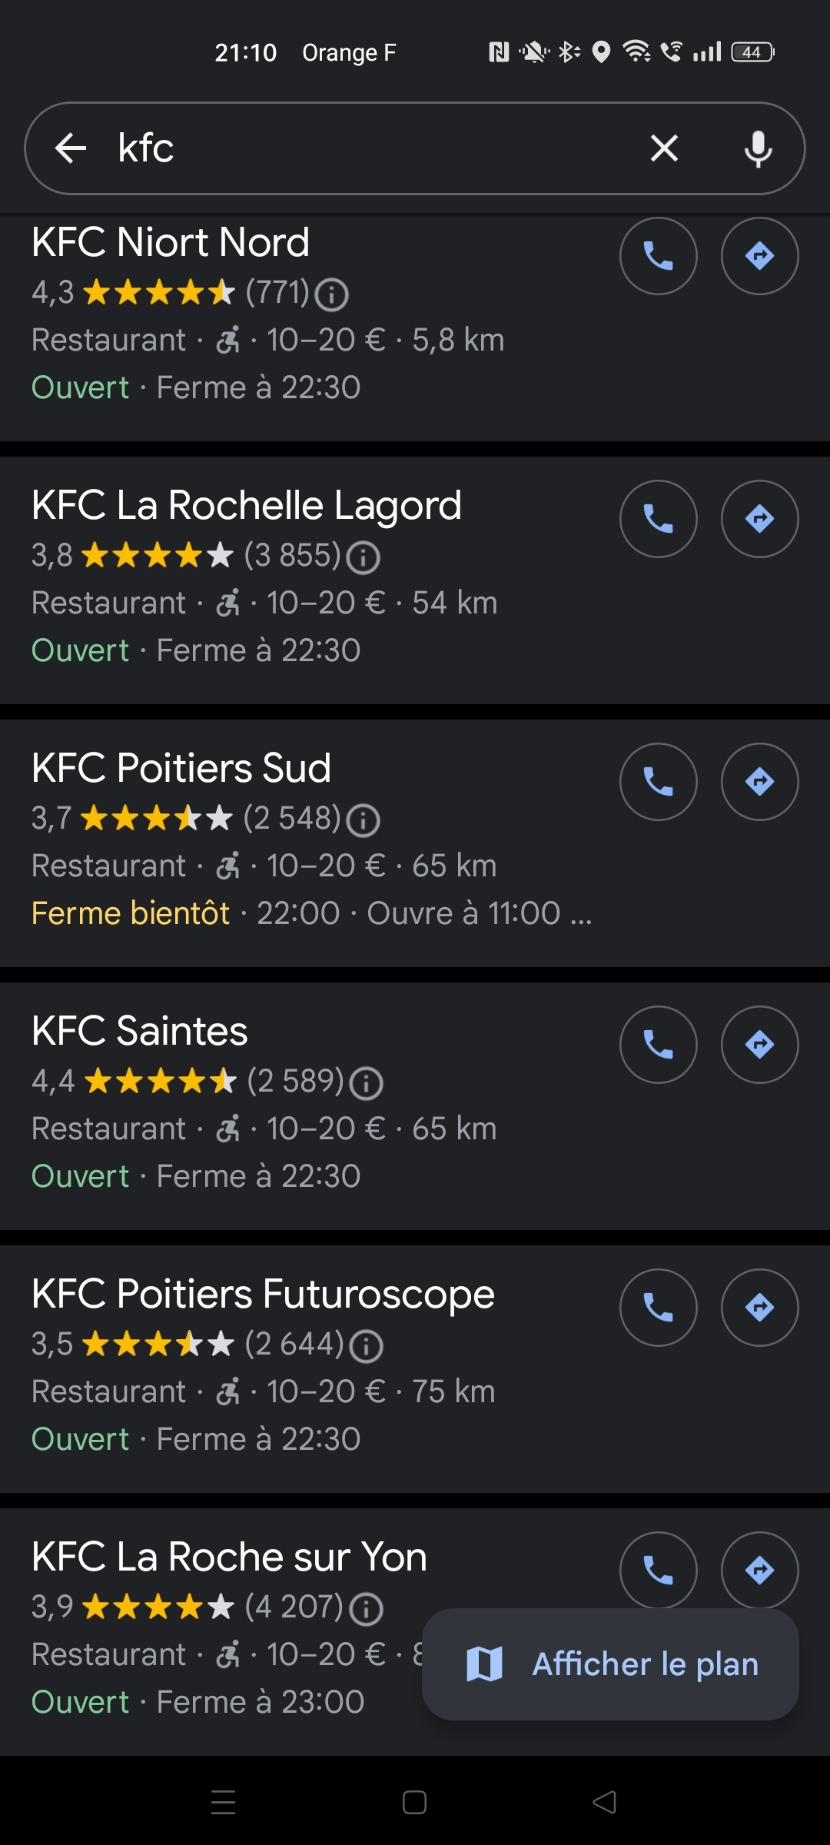Call KFC Saintes restaurant
Image resolution: width=830 pixels, height=1845 pixels.
tap(658, 1045)
